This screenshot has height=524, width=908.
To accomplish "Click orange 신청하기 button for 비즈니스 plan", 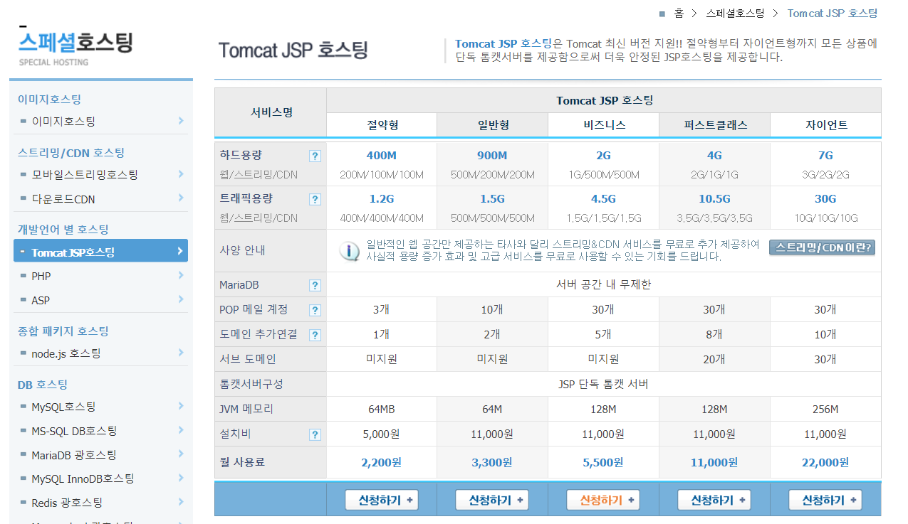I will click(603, 500).
